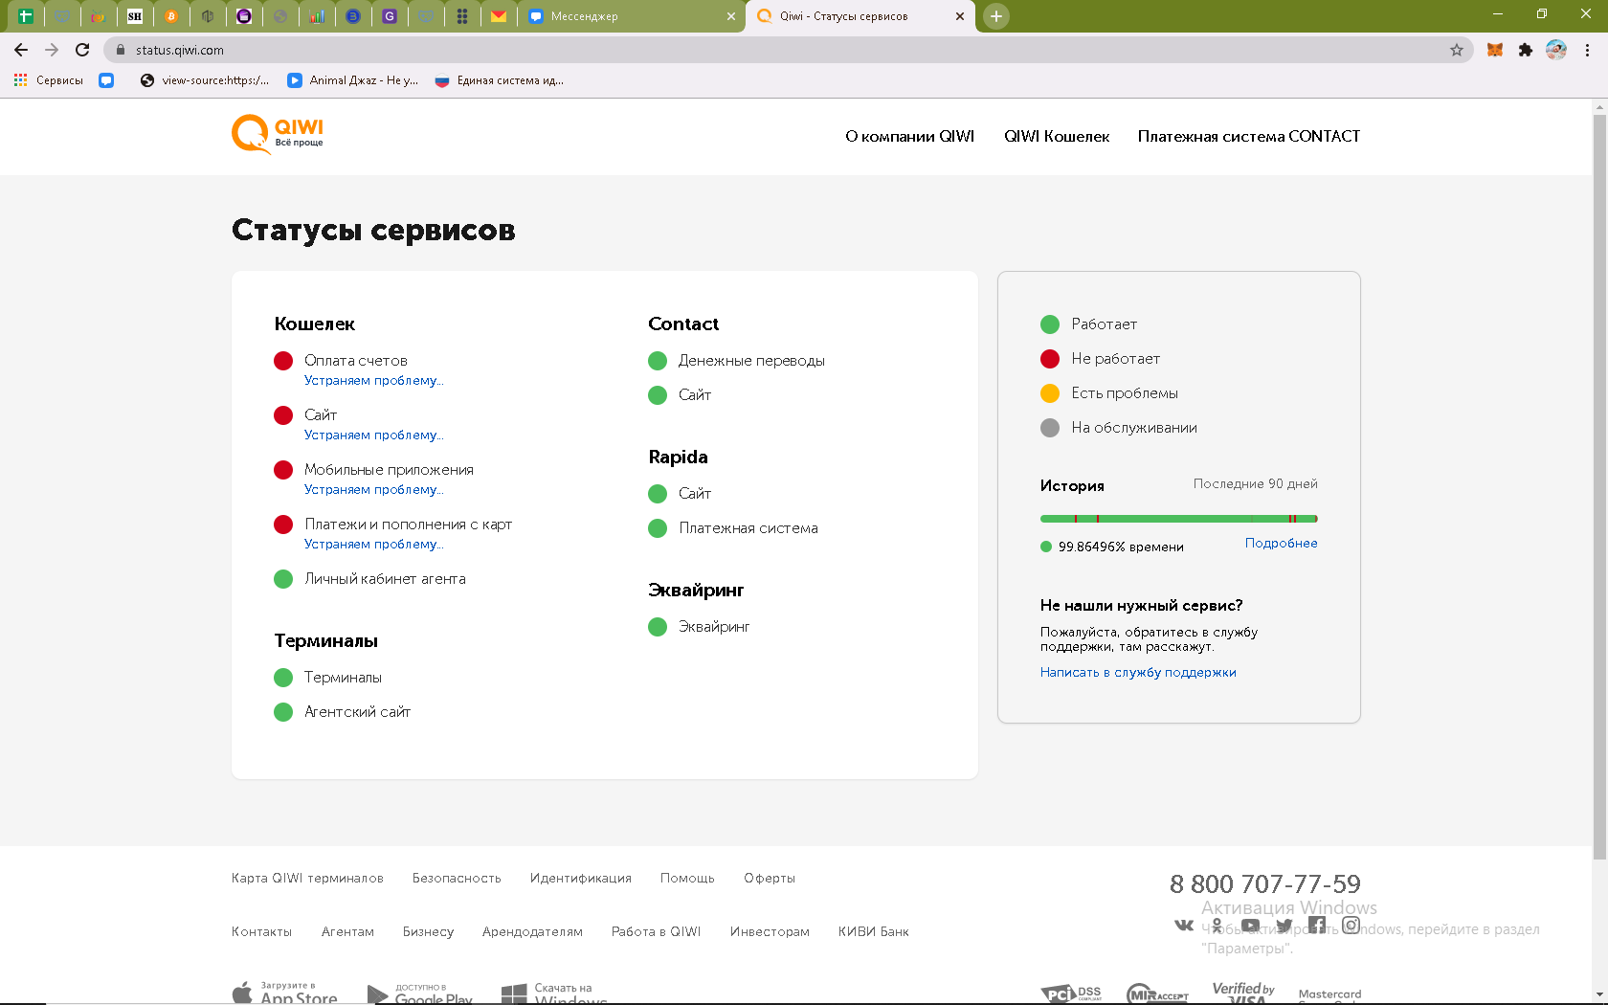Go back to the previous page
Image resolution: width=1608 pixels, height=1005 pixels.
[x=21, y=50]
